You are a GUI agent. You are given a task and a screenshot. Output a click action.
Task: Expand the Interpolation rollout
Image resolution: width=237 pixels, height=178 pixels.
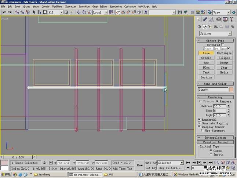215,138
